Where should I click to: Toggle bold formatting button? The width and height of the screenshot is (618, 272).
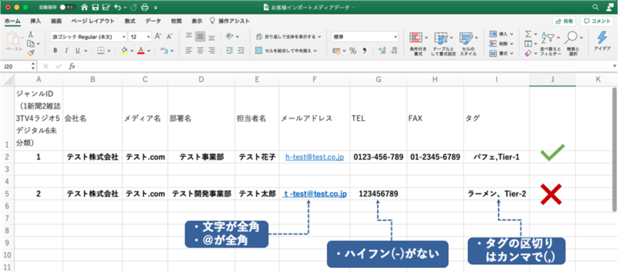54,50
